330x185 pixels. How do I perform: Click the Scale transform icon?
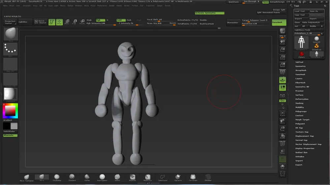coord(74,22)
